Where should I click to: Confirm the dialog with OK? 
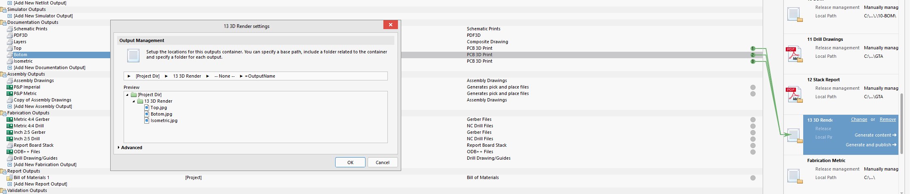(350, 162)
